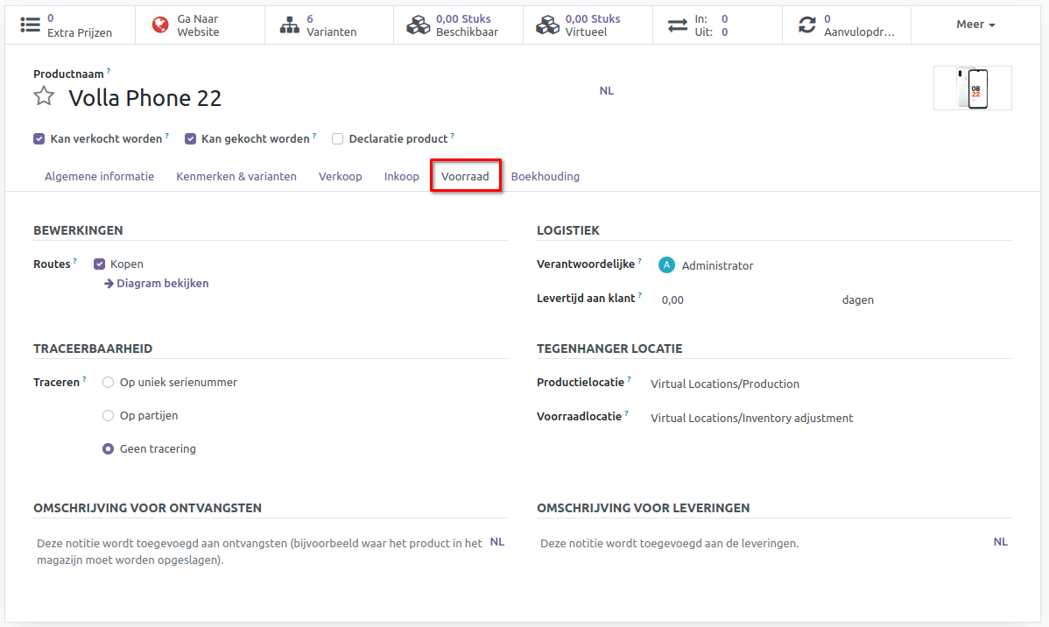This screenshot has width=1049, height=627.
Task: Click the Aanvulopdrachten refresh icon
Action: 806,25
